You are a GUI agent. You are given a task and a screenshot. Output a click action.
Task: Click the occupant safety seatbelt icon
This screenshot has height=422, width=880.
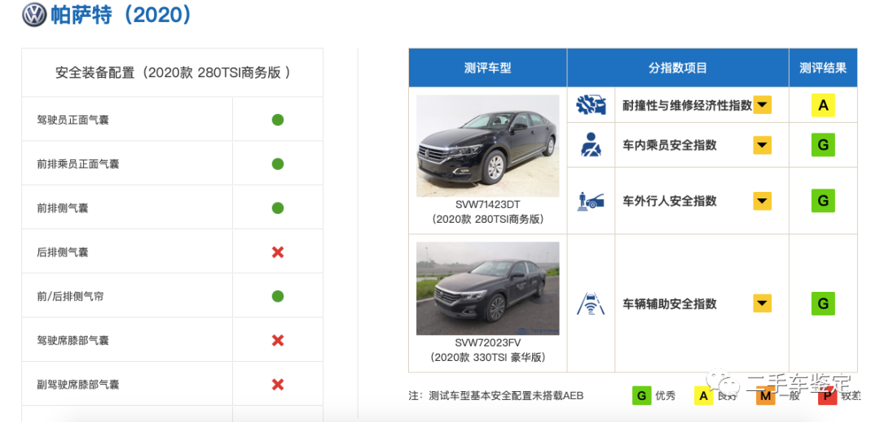coord(591,145)
